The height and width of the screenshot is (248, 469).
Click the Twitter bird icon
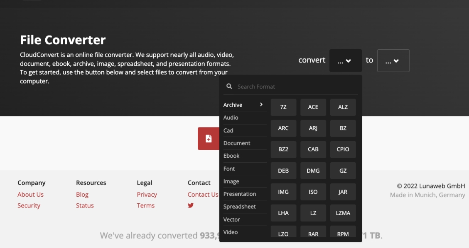click(x=191, y=205)
